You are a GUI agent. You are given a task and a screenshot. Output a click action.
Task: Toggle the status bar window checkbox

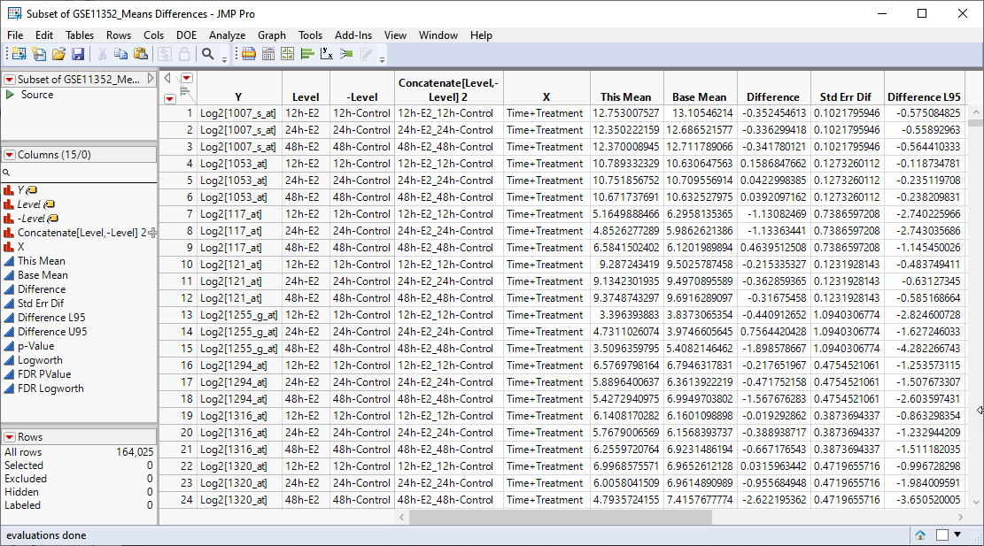[942, 534]
